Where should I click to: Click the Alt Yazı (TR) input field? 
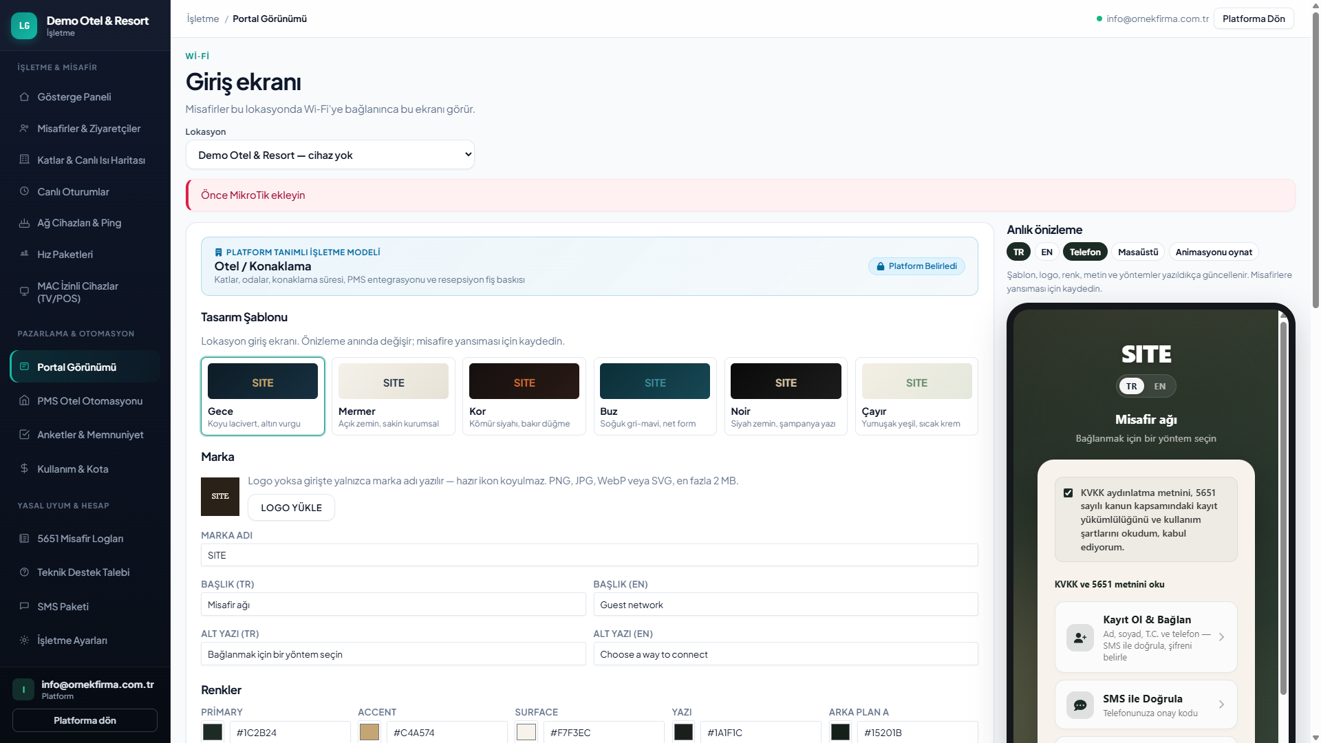[393, 654]
